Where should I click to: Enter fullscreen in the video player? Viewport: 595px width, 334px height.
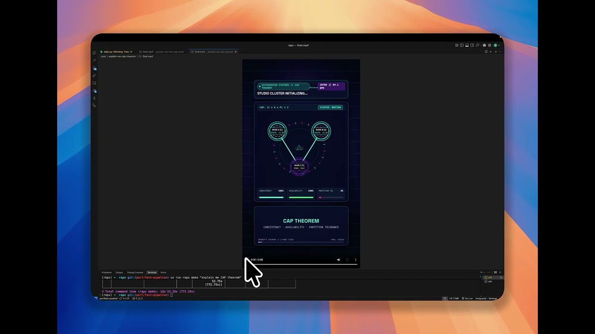pyautogui.click(x=347, y=260)
